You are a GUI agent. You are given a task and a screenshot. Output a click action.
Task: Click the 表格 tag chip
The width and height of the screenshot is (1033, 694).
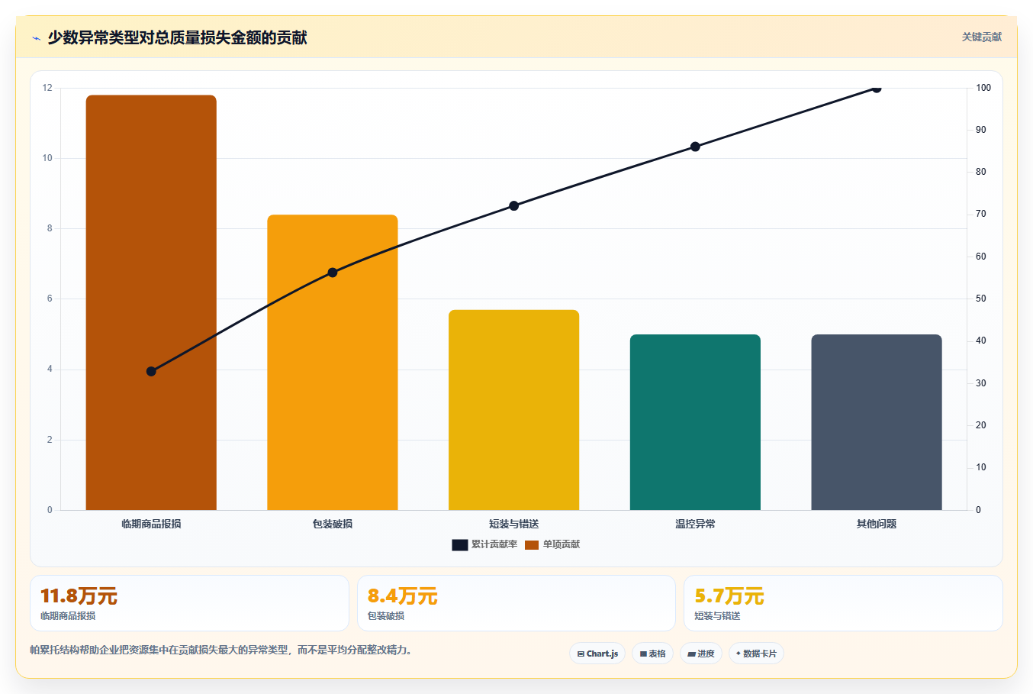pos(652,654)
